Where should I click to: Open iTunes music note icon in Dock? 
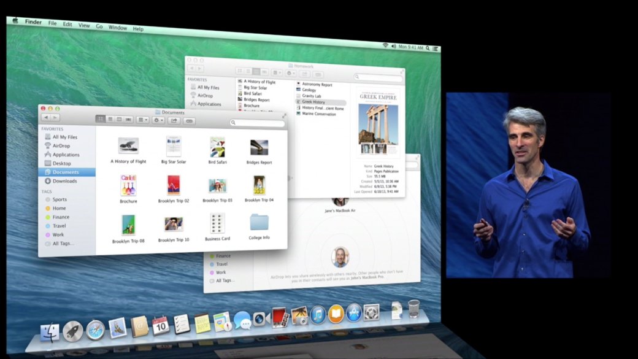pos(318,315)
